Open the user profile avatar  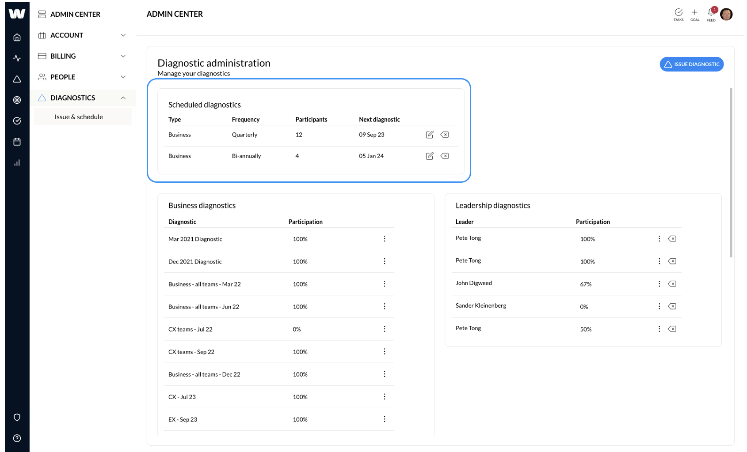726,15
